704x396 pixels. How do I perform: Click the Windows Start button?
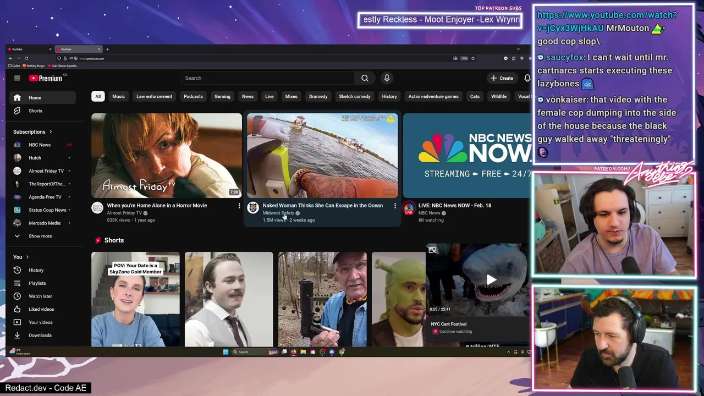click(x=226, y=352)
